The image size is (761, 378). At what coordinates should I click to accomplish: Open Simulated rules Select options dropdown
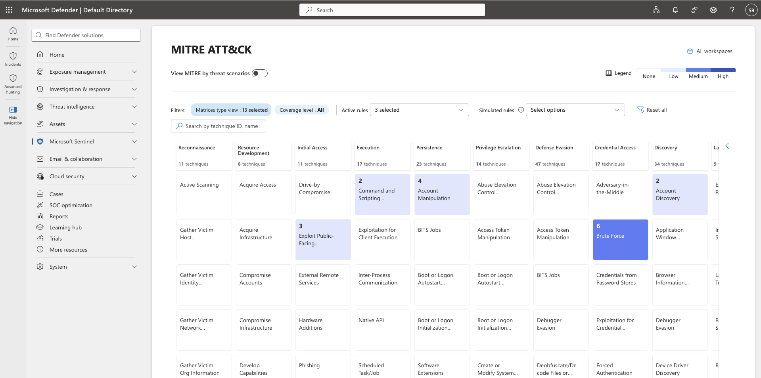575,110
